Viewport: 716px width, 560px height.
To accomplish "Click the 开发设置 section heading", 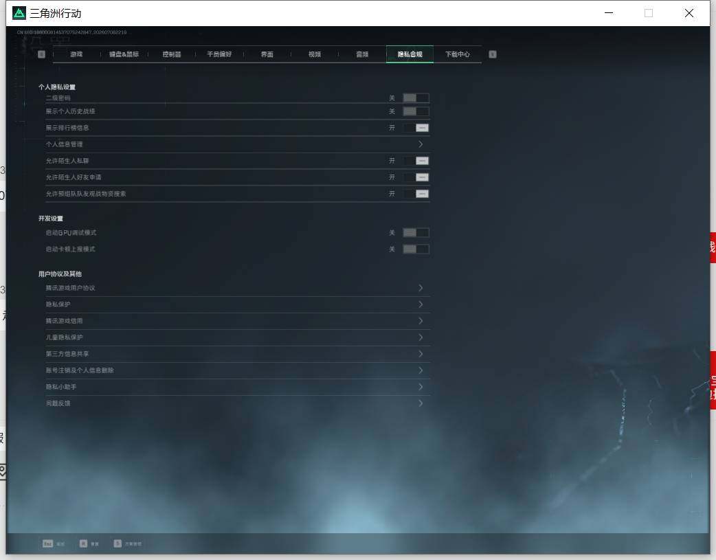I will click(51, 219).
